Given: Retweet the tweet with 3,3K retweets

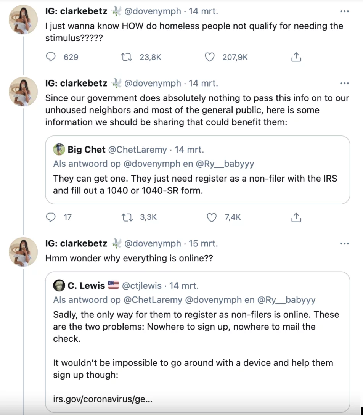Looking at the screenshot, I should tap(126, 217).
